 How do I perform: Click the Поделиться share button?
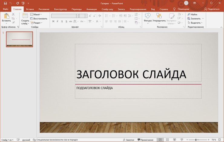tap(212, 9)
